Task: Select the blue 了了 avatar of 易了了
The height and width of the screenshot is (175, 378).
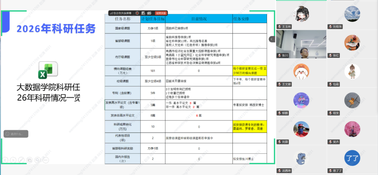Action: (352, 158)
